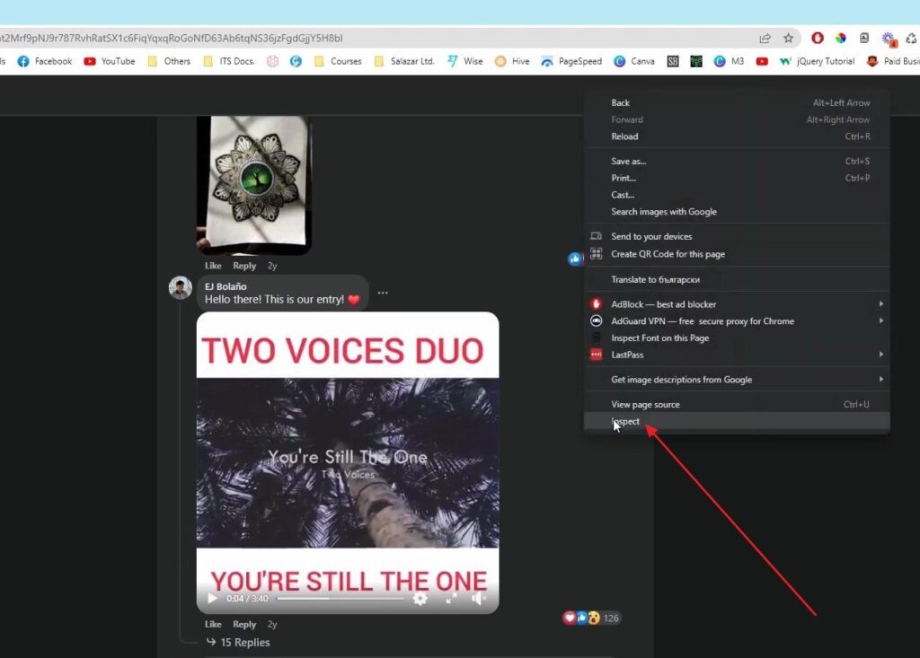Choose Reload in the context menu
Image resolution: width=920 pixels, height=658 pixels.
click(737, 136)
